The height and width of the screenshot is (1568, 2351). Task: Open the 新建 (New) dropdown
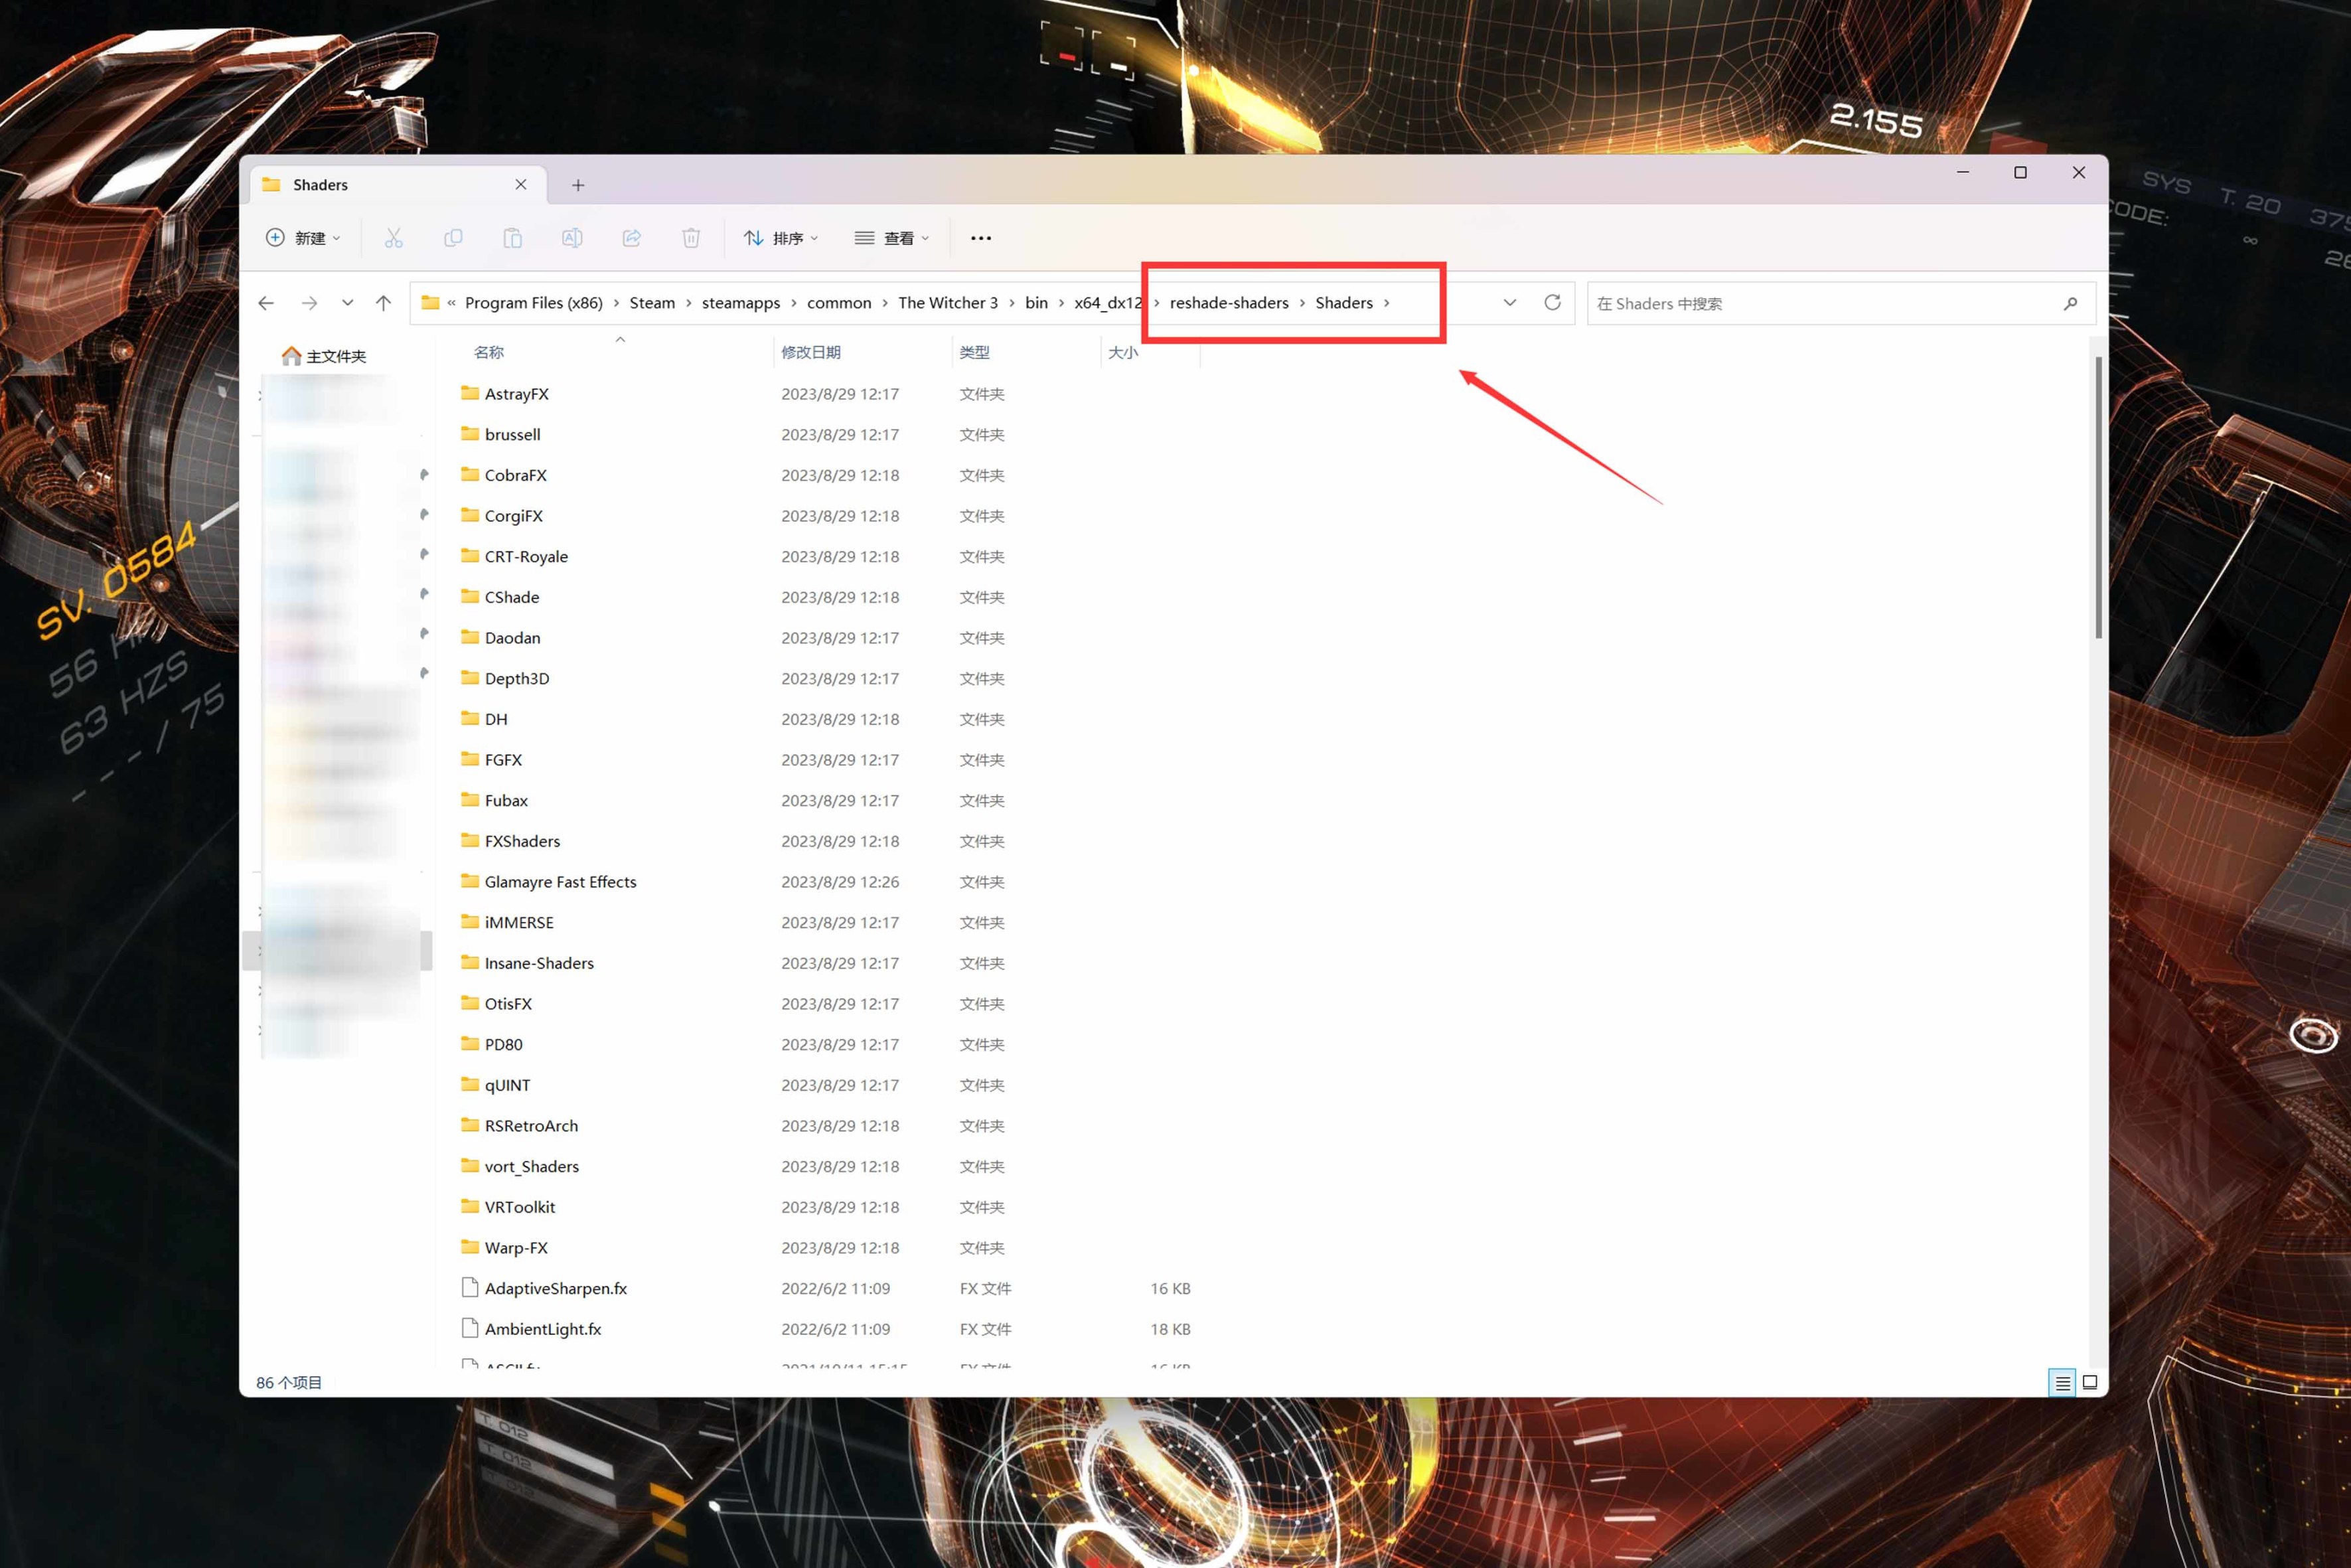[x=303, y=238]
